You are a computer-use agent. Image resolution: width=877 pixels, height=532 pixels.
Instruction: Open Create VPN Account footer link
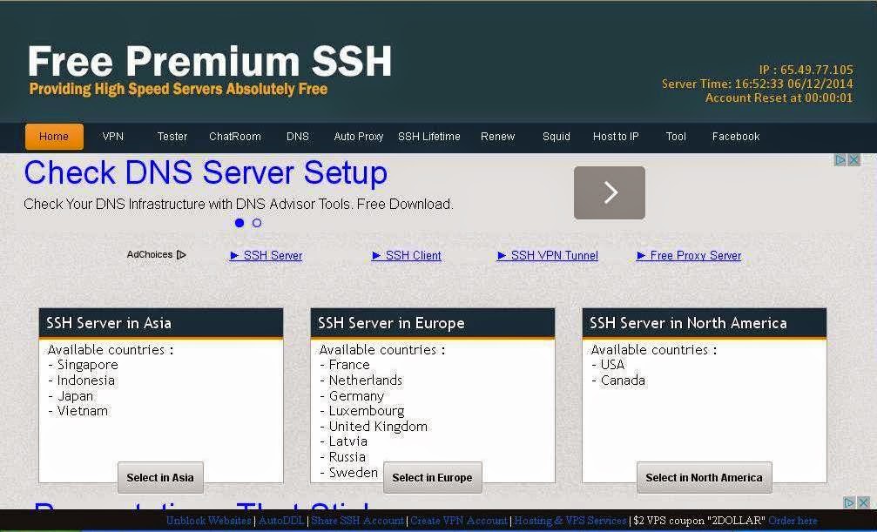point(459,521)
